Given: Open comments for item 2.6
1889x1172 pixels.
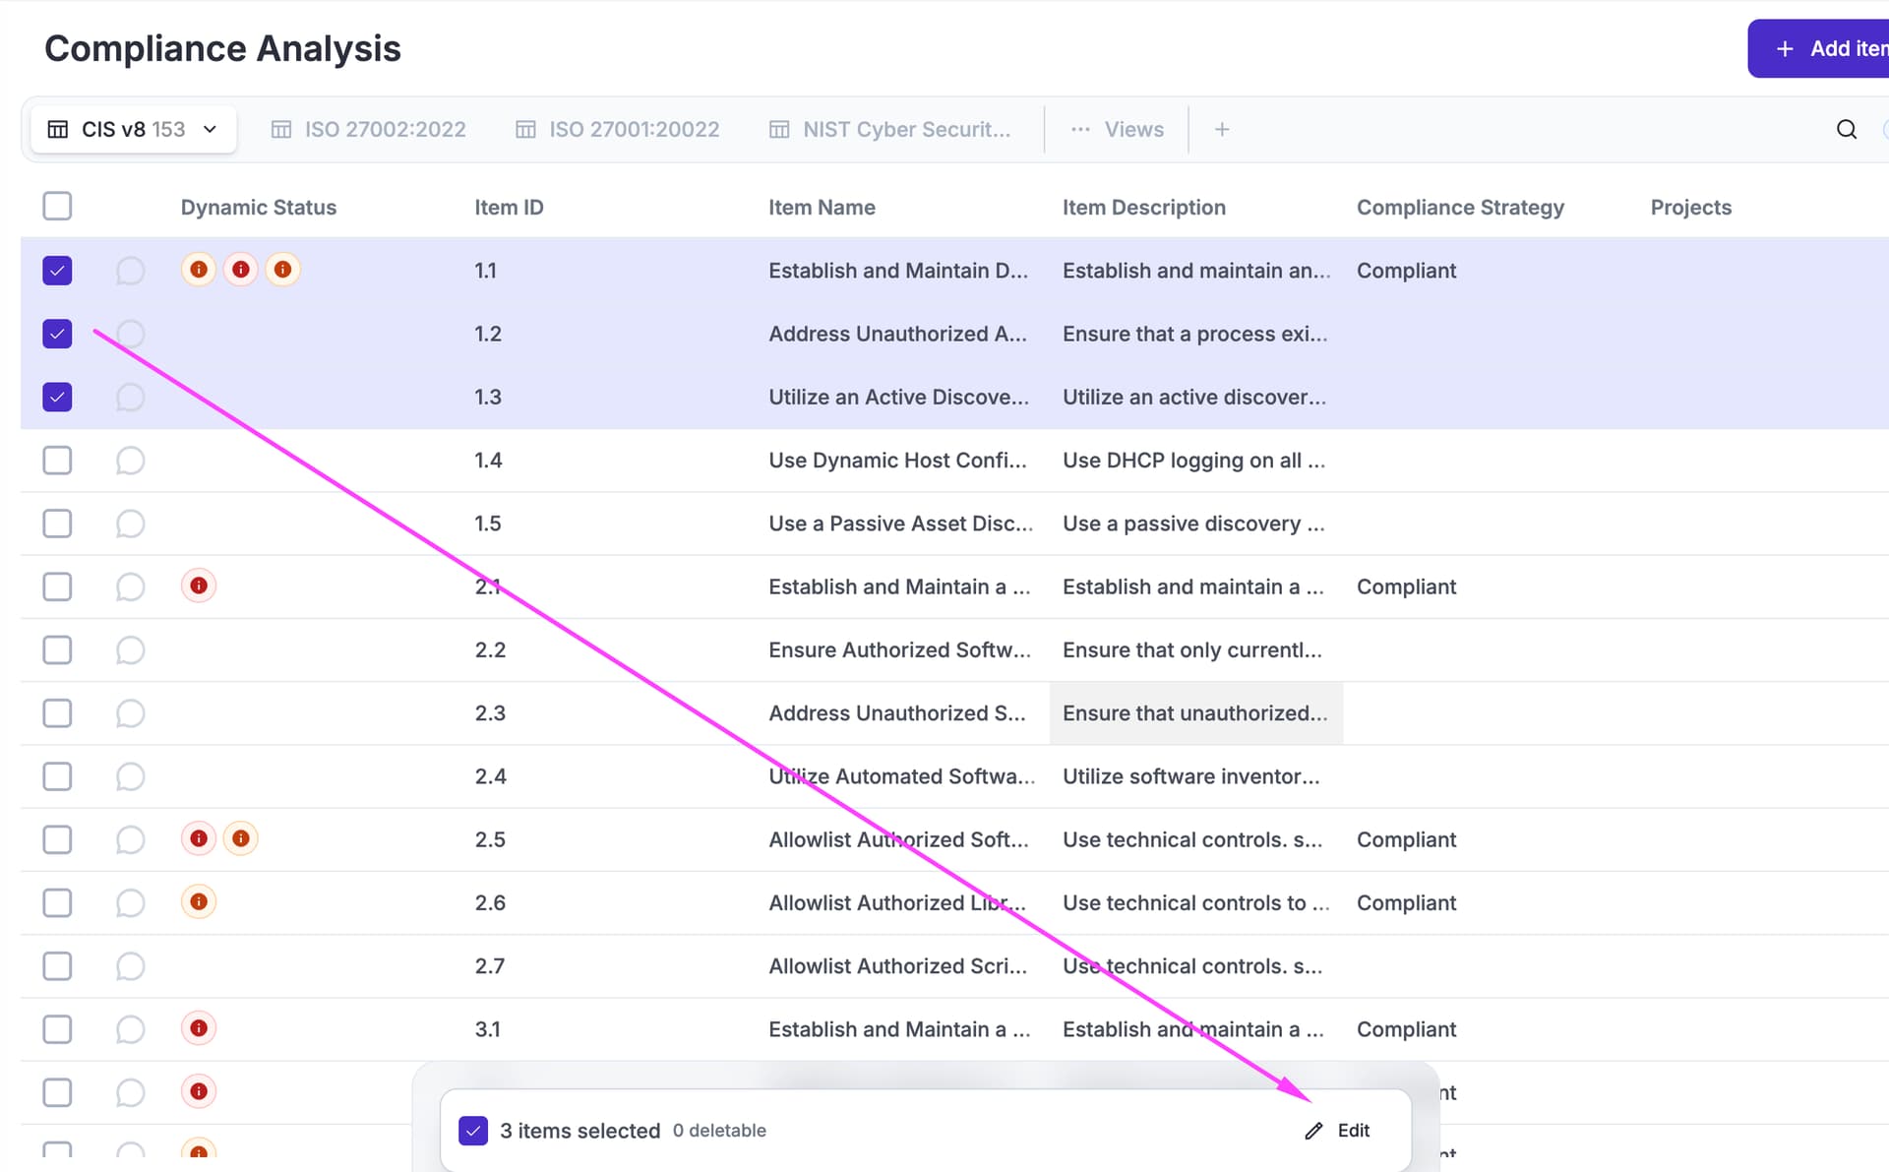Looking at the screenshot, I should tap(130, 902).
